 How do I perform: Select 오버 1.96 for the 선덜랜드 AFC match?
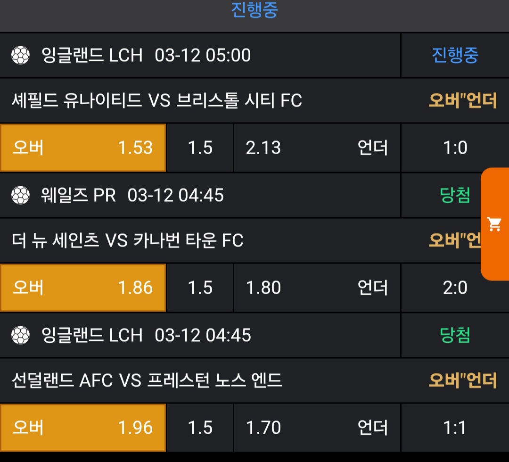point(83,428)
